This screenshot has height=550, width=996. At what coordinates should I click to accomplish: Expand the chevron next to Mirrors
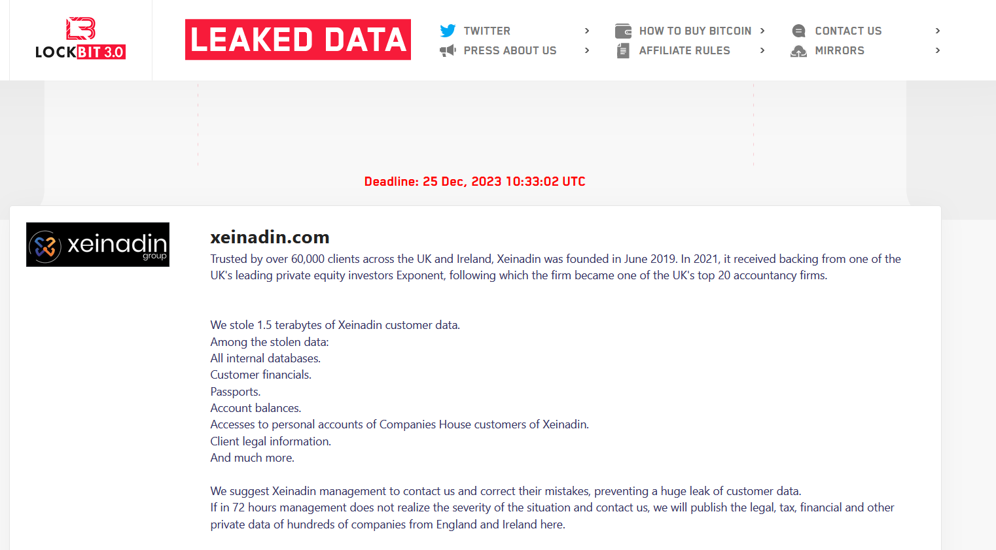(938, 50)
